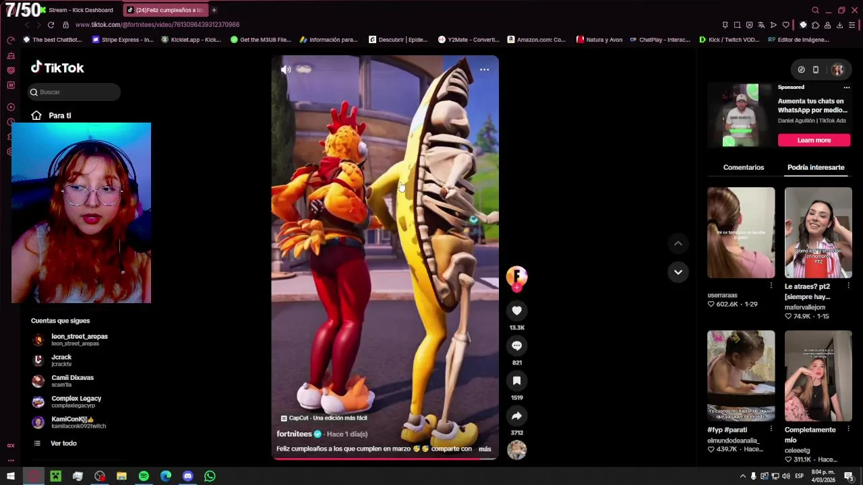Click the phone/app icon near the avatar
This screenshot has width=863, height=485.
tap(816, 69)
